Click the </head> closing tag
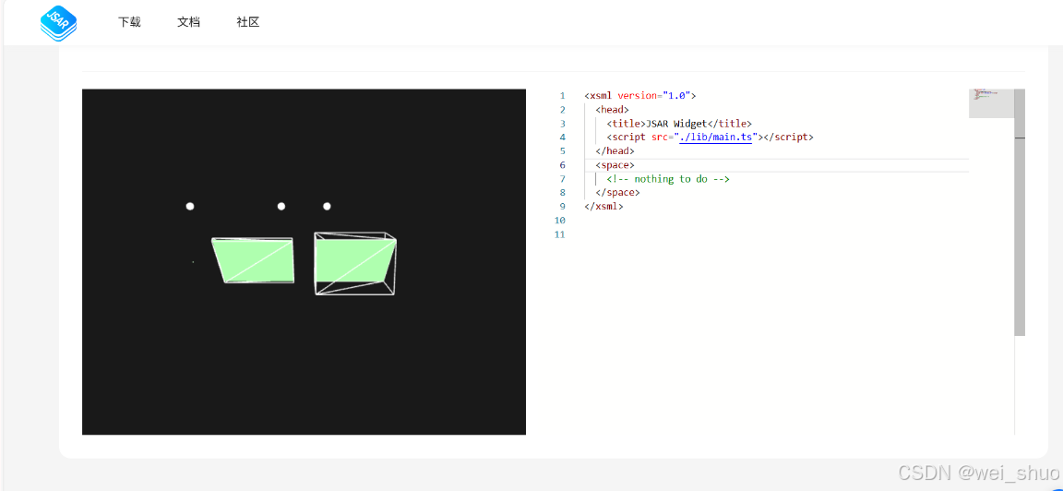 (x=615, y=151)
